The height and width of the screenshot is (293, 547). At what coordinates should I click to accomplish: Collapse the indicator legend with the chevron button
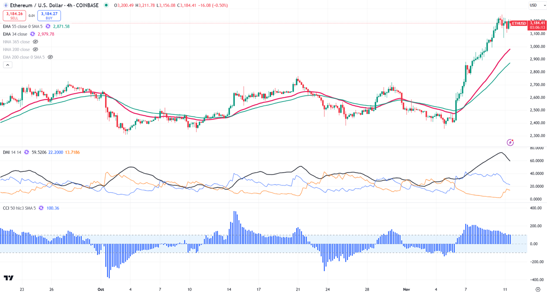pos(8,65)
